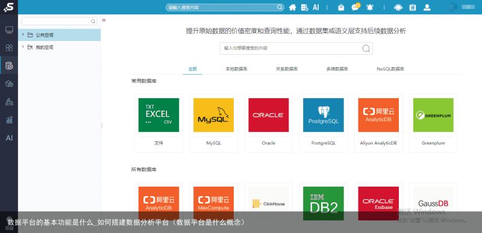Open the data mining sidebar icon
This screenshot has width=482, height=233.
(9, 102)
